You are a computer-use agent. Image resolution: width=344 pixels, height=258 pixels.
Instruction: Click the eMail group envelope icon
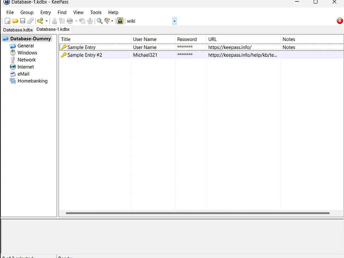pyautogui.click(x=13, y=74)
